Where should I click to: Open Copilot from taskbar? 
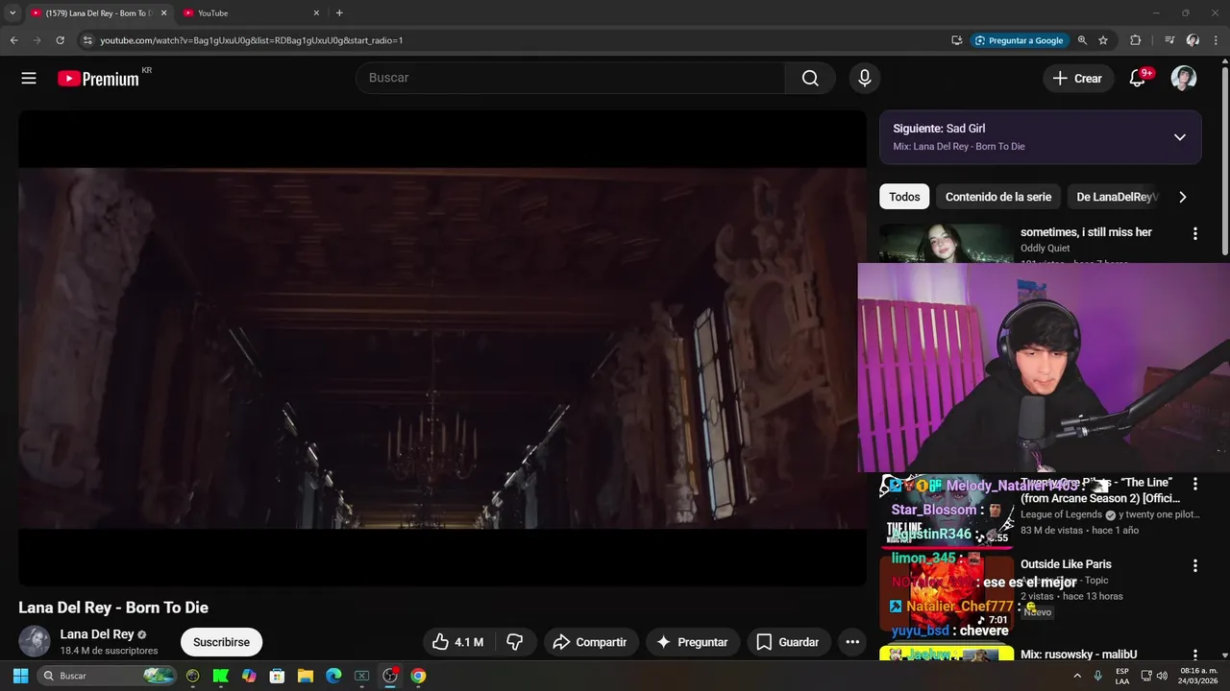click(x=250, y=676)
